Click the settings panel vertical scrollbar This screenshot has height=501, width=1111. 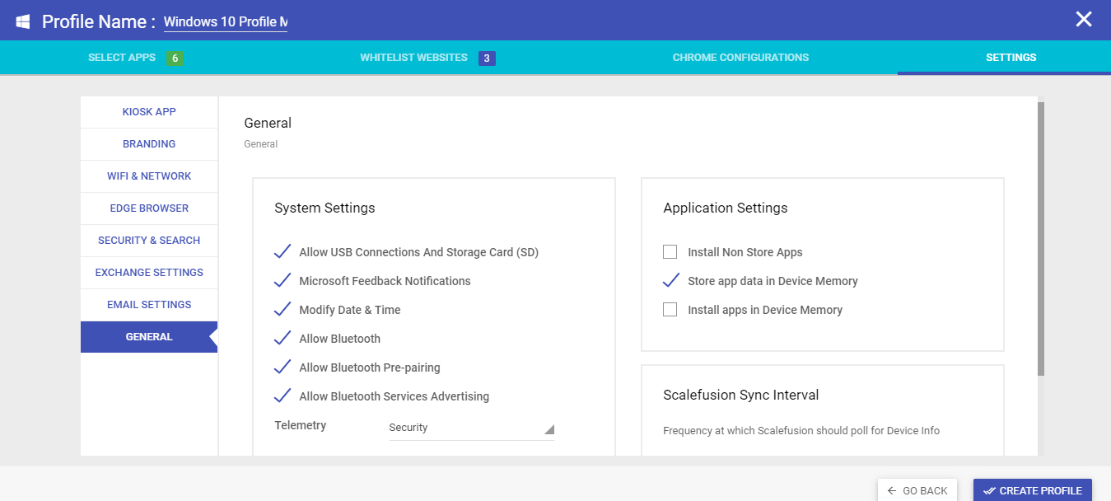pos(1041,239)
